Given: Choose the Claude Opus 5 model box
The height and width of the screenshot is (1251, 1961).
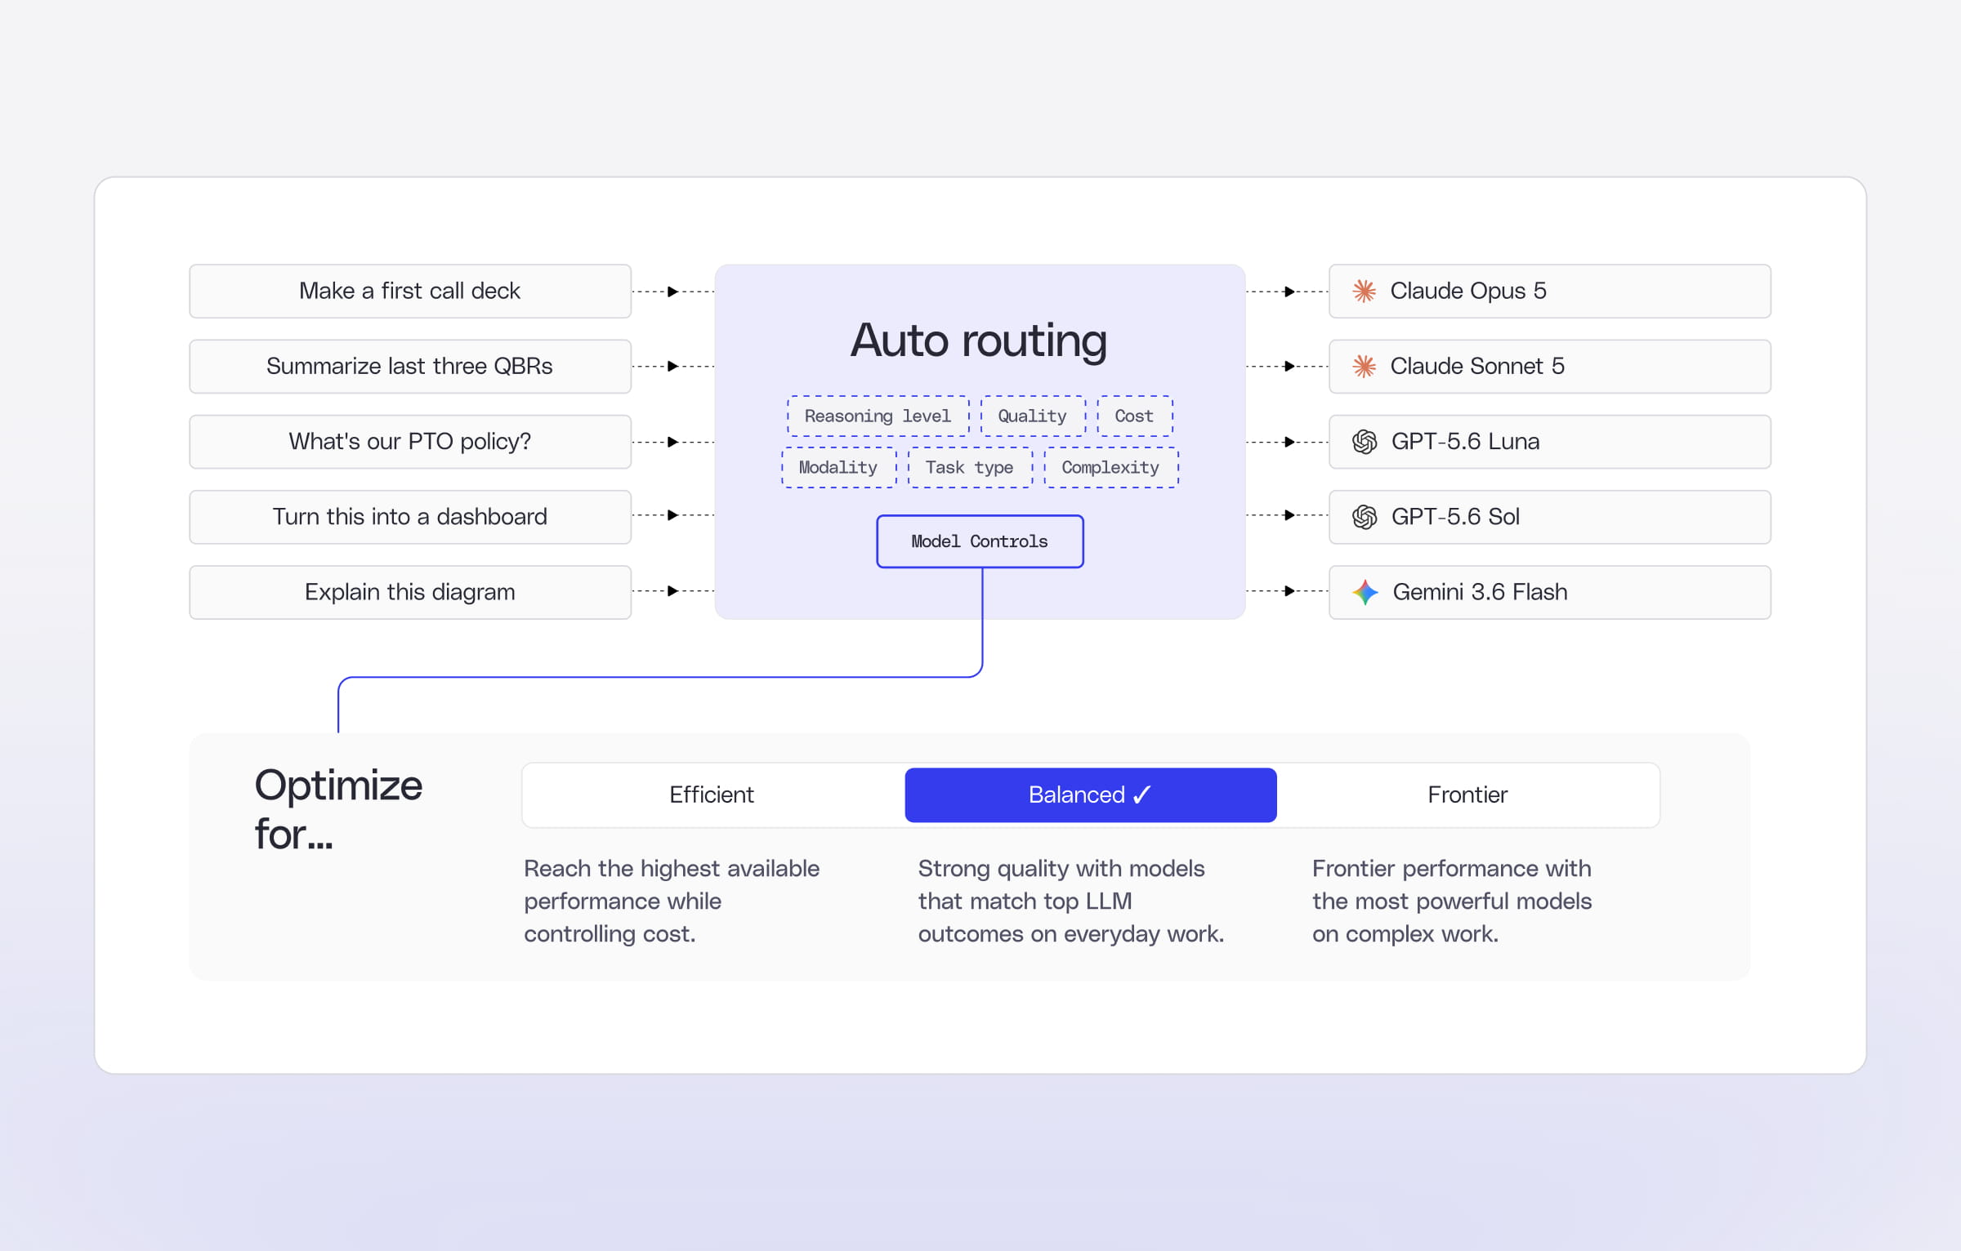Looking at the screenshot, I should [1550, 291].
